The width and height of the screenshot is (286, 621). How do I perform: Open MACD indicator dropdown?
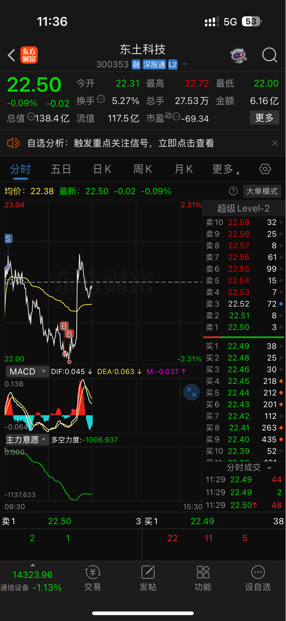(x=27, y=371)
